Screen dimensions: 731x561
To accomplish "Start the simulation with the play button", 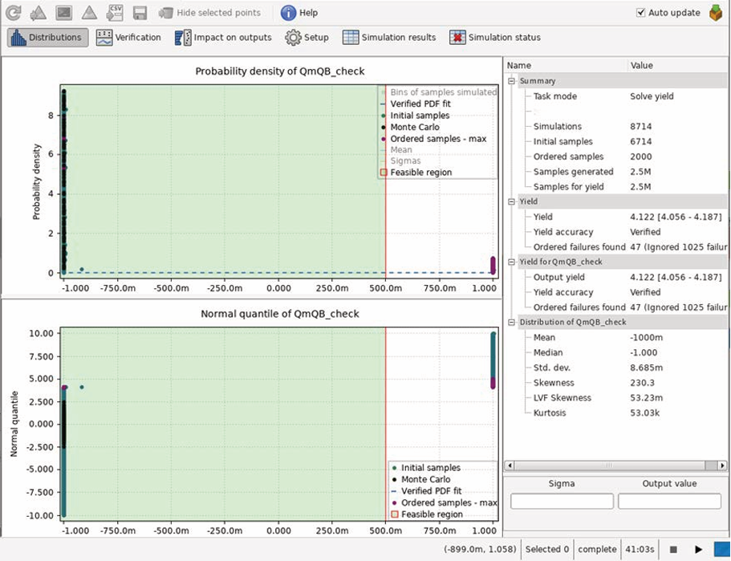I will 698,550.
